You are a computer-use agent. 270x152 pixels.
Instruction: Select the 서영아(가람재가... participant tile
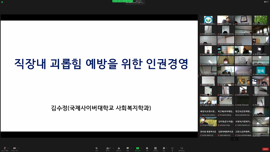coord(243,122)
